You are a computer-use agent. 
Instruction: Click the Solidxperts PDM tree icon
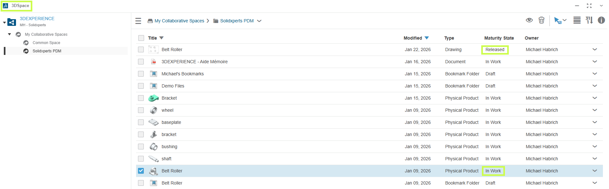tap(26, 51)
